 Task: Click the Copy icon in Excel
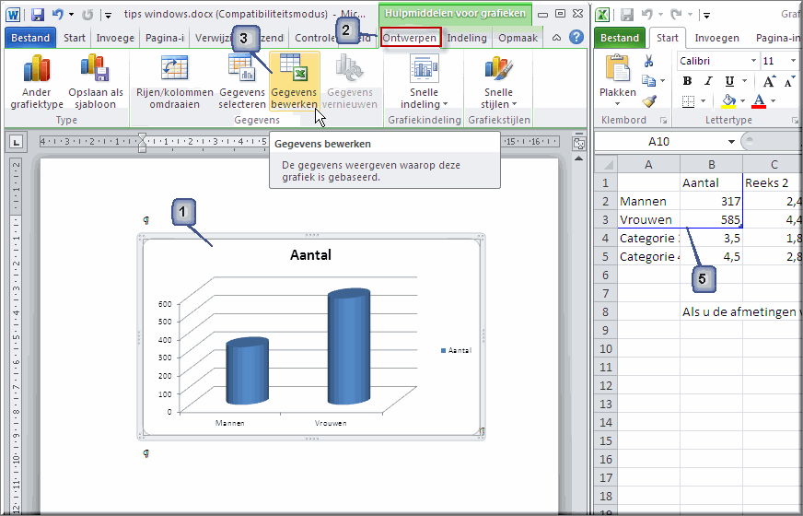click(648, 81)
